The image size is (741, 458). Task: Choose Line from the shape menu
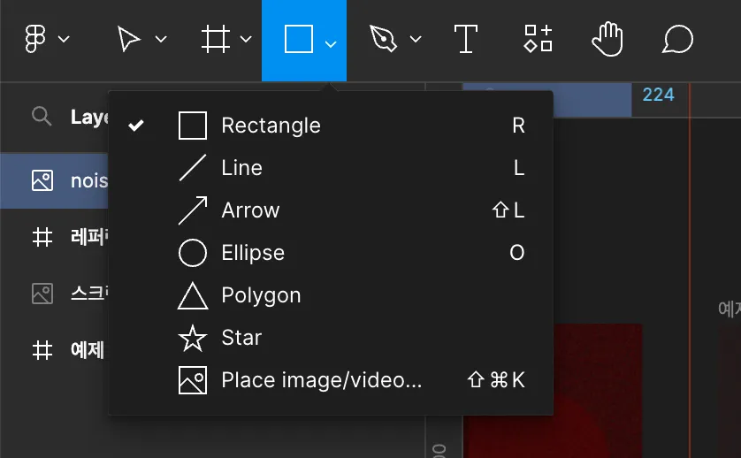241,168
